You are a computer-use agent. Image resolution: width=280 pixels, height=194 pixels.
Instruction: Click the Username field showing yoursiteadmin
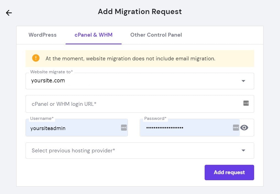pyautogui.click(x=69, y=128)
